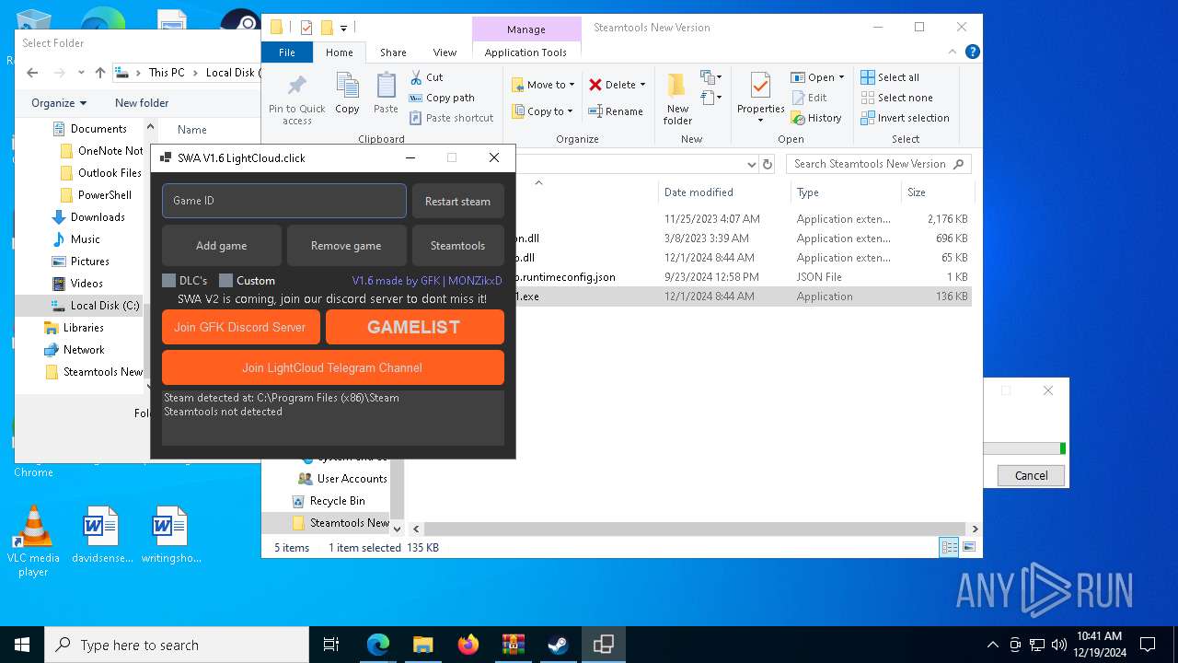The height and width of the screenshot is (663, 1178).
Task: Open Steam from the taskbar
Action: click(558, 645)
